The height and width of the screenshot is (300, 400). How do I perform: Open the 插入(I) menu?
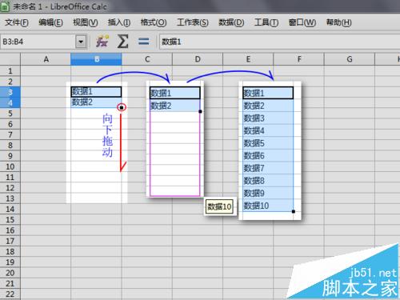click(119, 22)
